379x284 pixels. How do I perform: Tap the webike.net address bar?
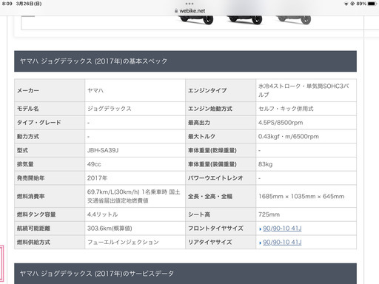pyautogui.click(x=189, y=11)
